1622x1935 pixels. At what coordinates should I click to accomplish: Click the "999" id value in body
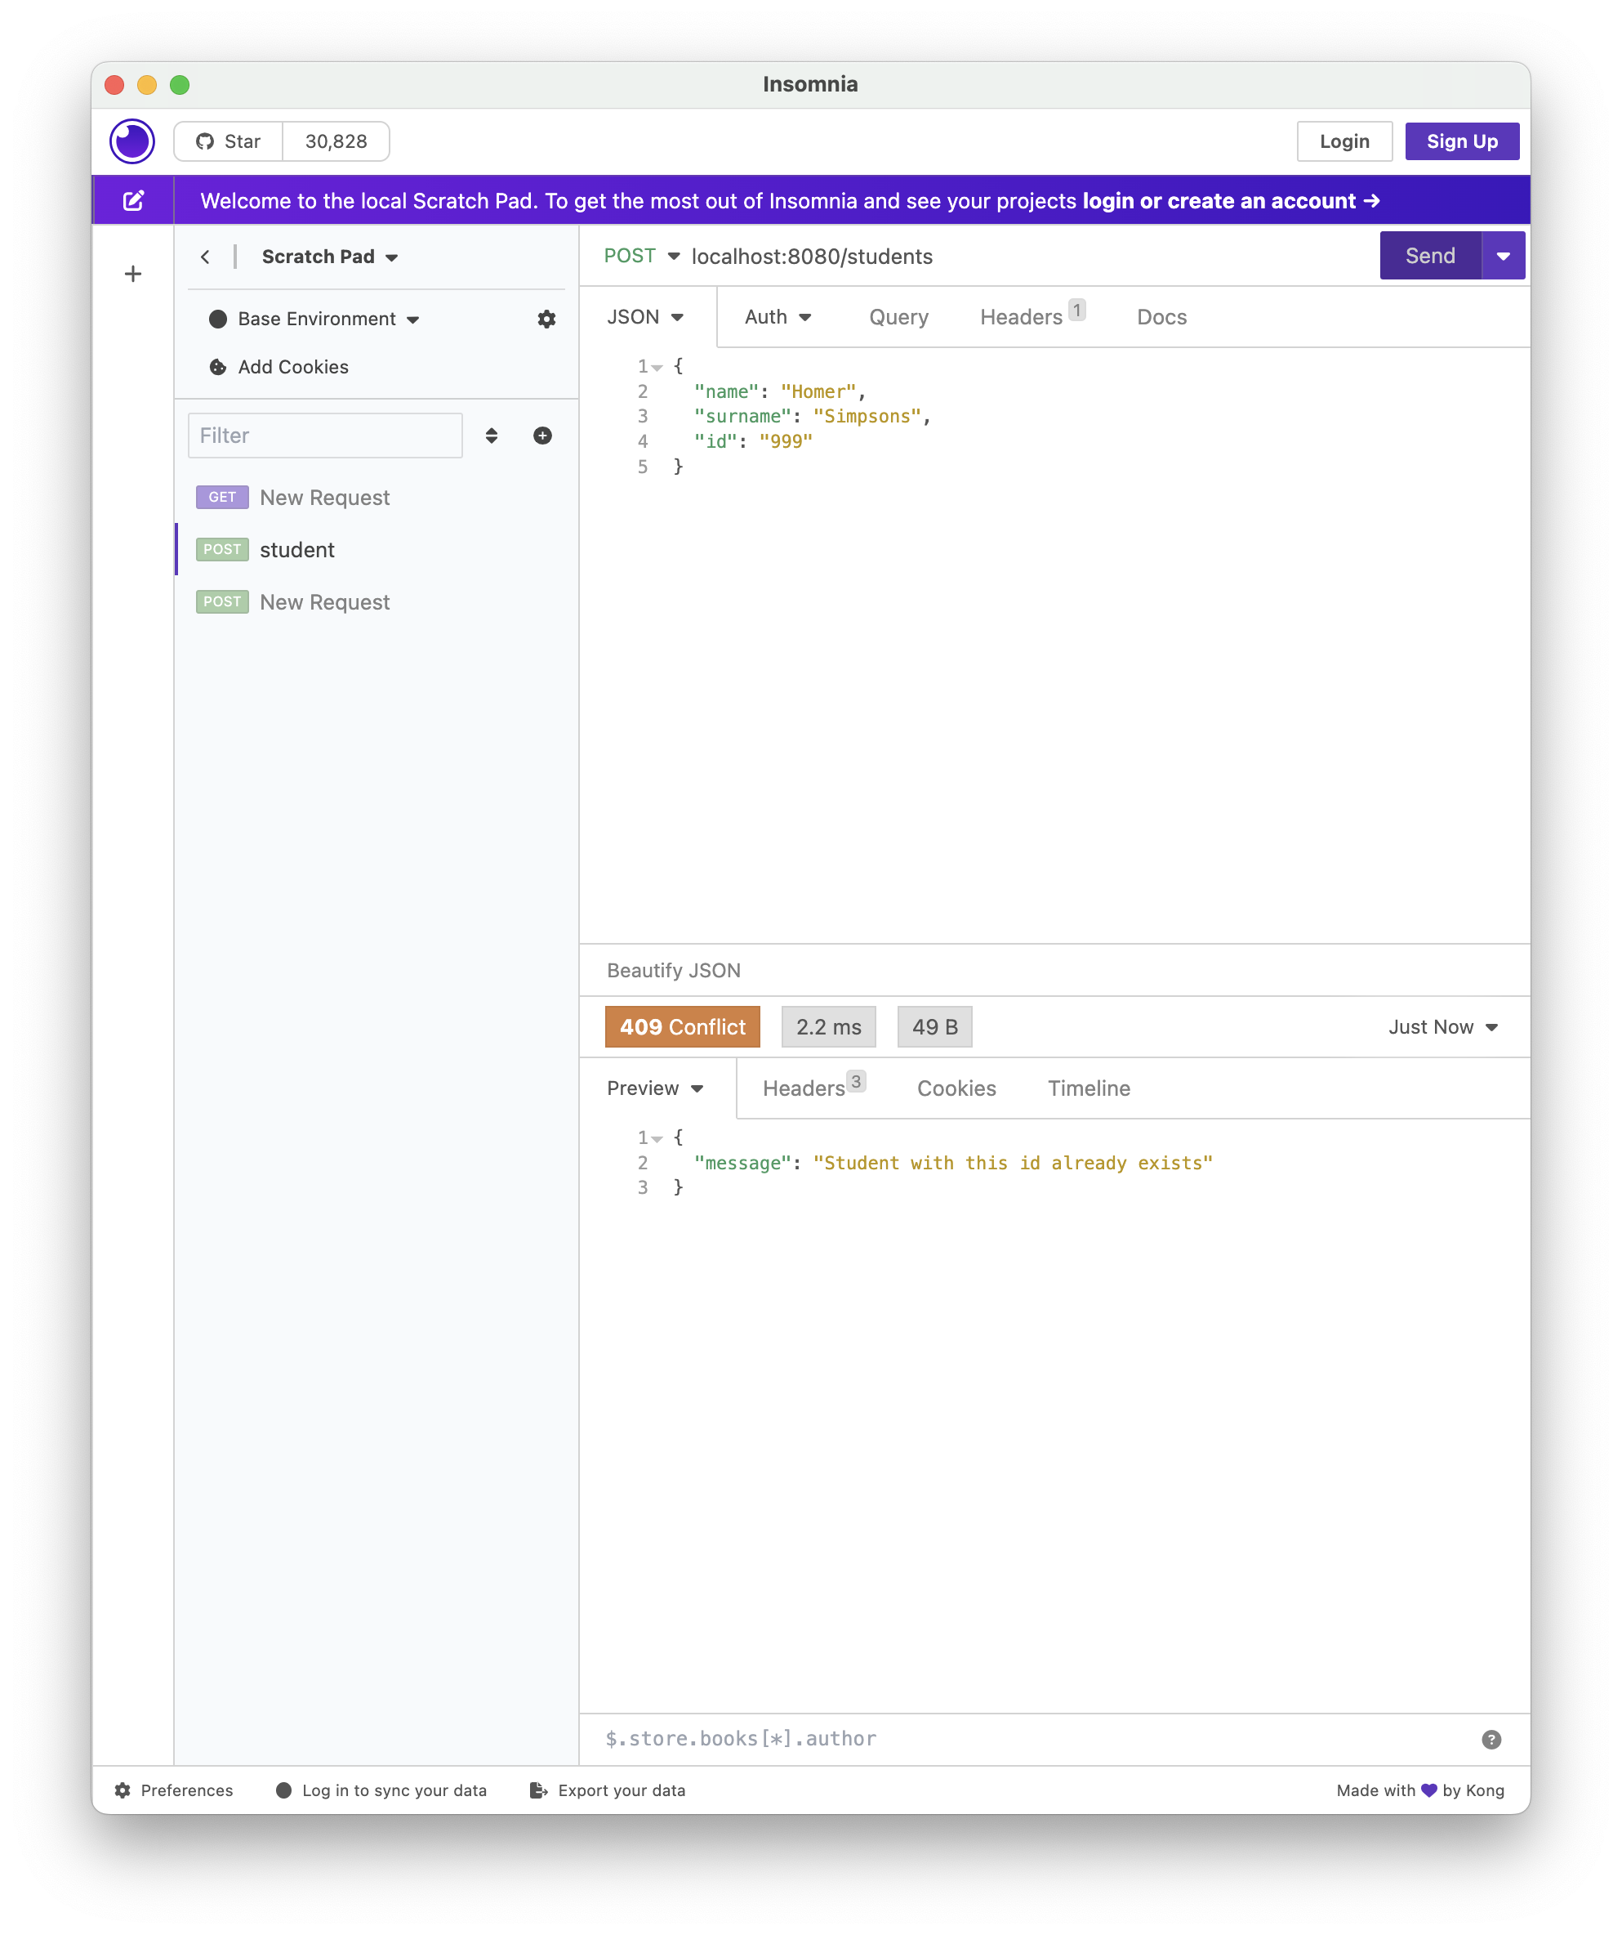pyautogui.click(x=786, y=441)
